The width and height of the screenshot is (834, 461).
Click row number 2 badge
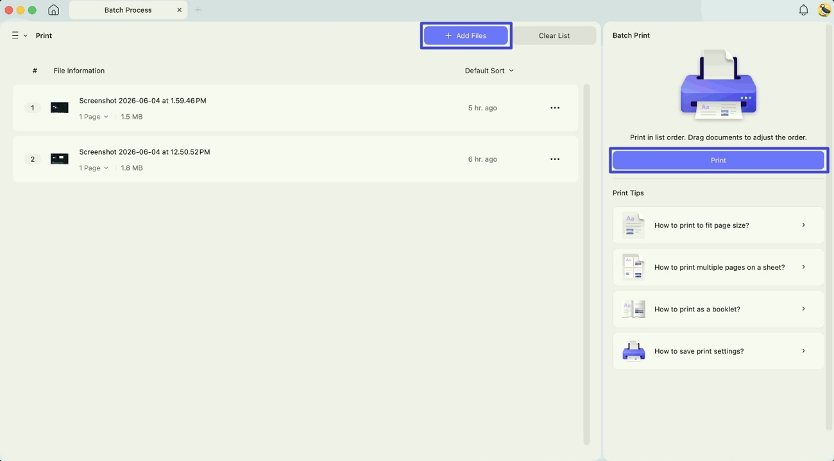click(x=32, y=159)
